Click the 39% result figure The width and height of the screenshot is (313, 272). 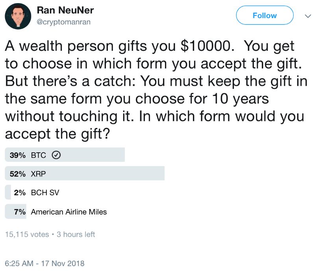(x=17, y=155)
